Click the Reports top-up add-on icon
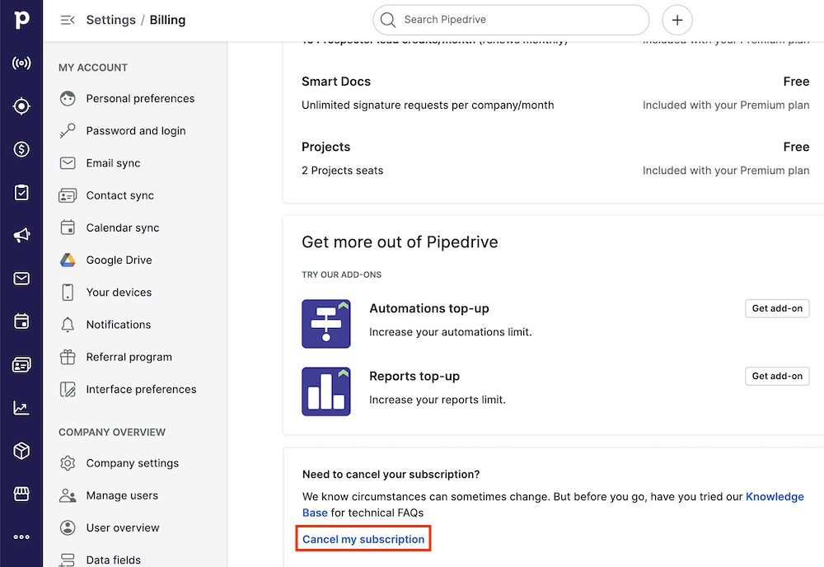 pos(325,391)
